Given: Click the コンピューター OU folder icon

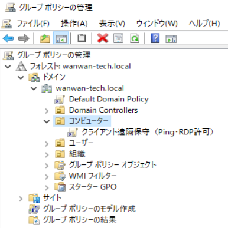Looking at the screenshot, I should pos(60,121).
